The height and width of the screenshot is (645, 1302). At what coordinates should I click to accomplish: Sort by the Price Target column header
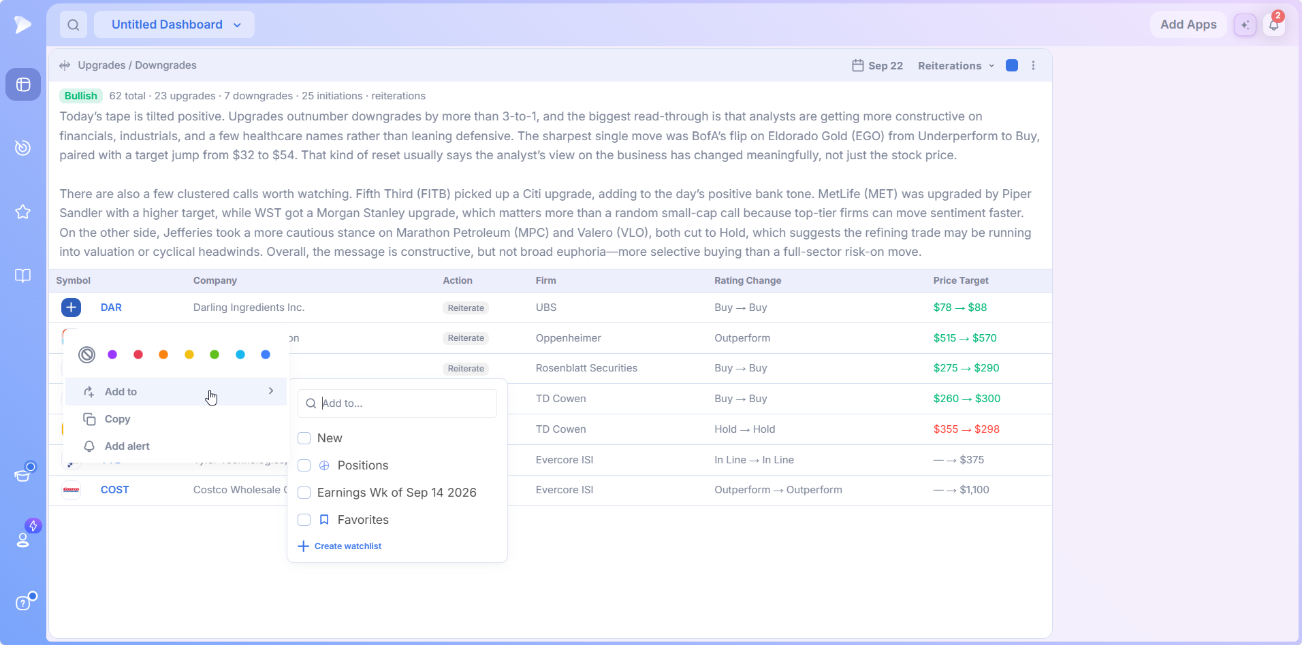[x=961, y=280]
